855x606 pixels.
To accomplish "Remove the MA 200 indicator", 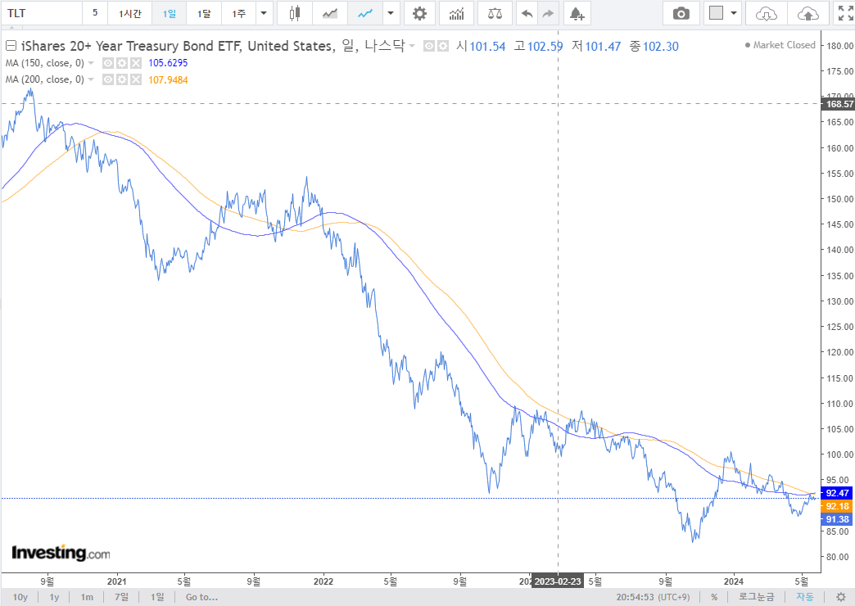I will click(135, 79).
